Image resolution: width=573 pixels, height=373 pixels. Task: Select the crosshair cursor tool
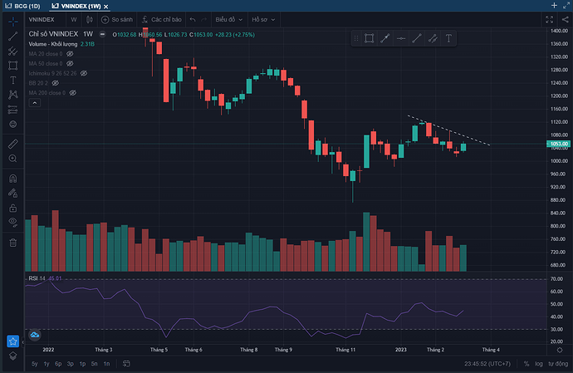pyautogui.click(x=12, y=21)
